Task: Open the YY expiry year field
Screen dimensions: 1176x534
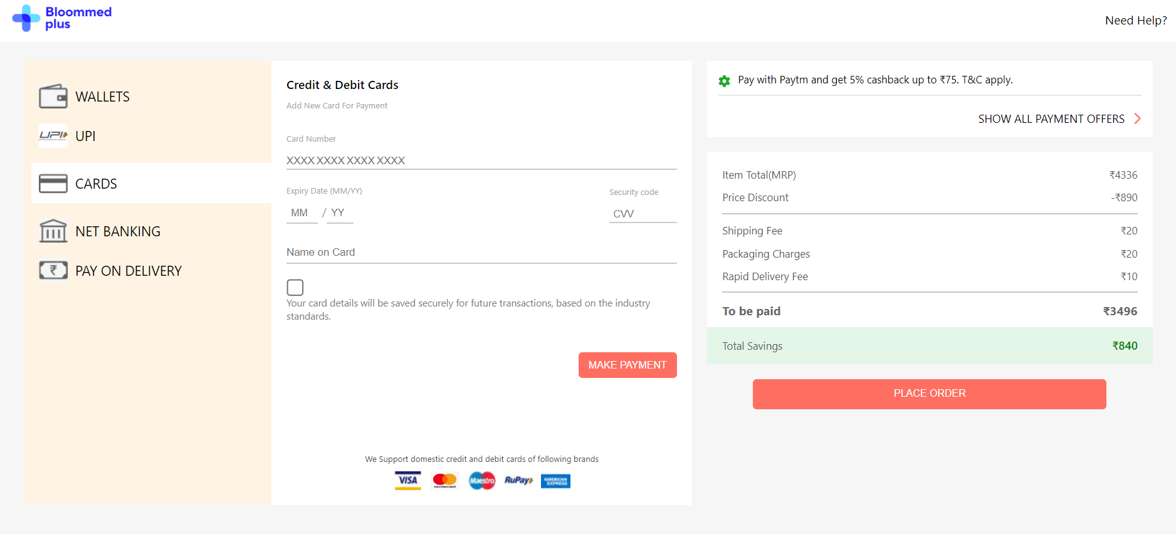Action: pyautogui.click(x=339, y=213)
